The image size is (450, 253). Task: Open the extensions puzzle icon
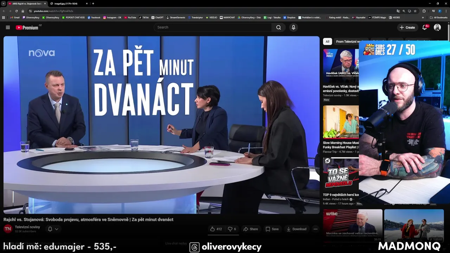pyautogui.click(x=424, y=11)
